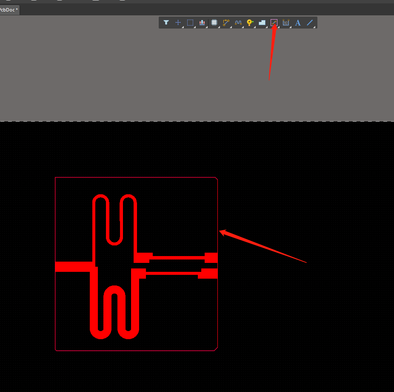Switch to the PcbDoc document tab

click(9, 10)
